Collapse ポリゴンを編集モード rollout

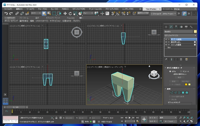(165, 68)
